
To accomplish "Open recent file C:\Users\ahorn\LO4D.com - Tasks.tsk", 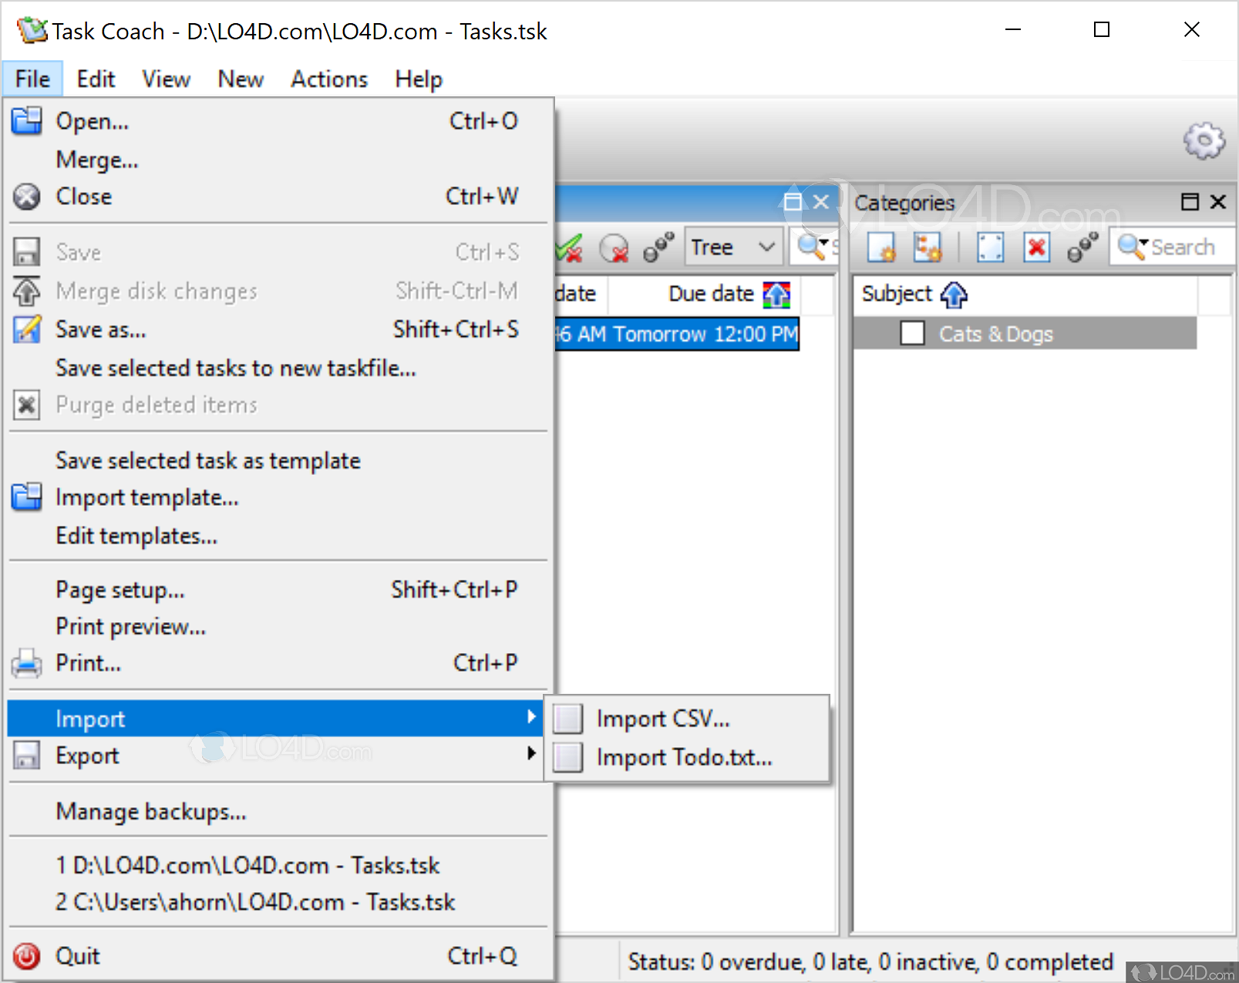I will [x=254, y=902].
